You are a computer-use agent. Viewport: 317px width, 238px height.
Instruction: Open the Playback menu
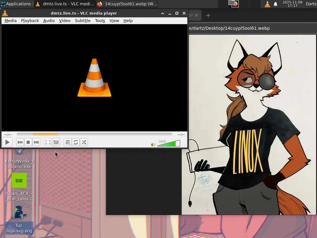[30, 21]
